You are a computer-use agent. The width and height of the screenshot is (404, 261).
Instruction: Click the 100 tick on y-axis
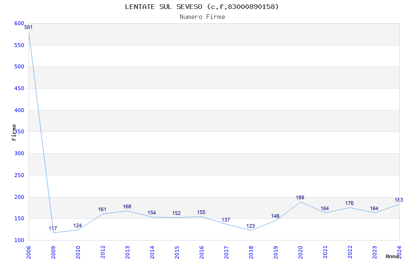[x=19, y=240]
